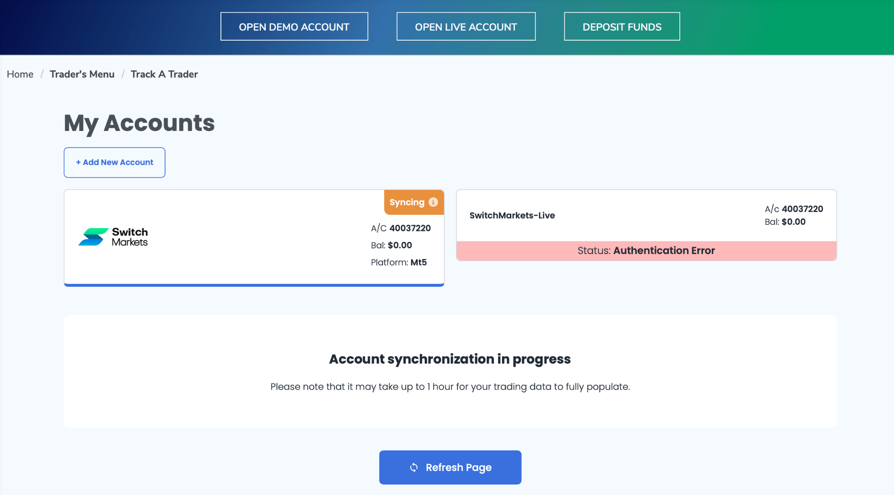Click the blue sync progress bar
The image size is (894, 495).
[x=254, y=285]
